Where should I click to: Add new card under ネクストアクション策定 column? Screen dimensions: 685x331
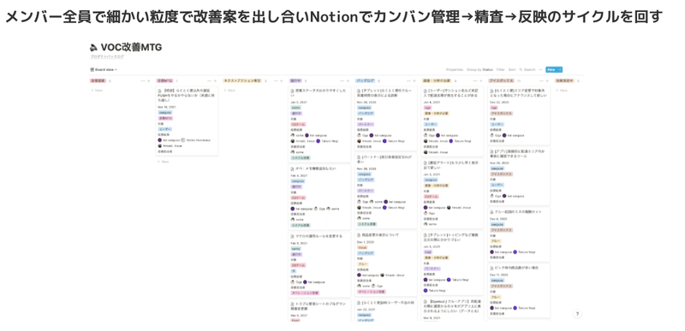(229, 91)
